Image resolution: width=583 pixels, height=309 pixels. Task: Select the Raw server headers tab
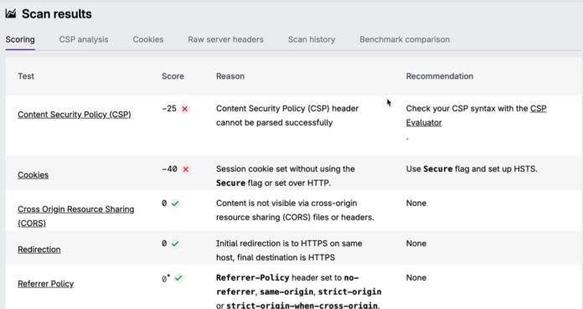point(225,39)
